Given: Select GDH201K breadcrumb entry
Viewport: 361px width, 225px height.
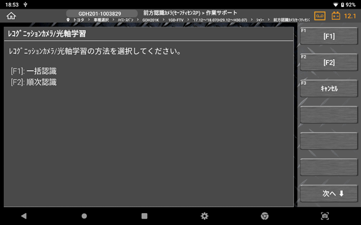Looking at the screenshot, I should pos(150,20).
